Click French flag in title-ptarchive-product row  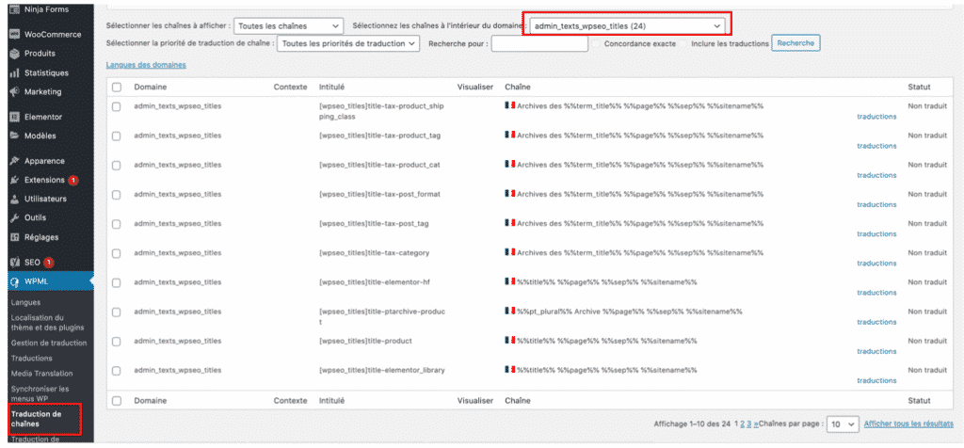(509, 312)
